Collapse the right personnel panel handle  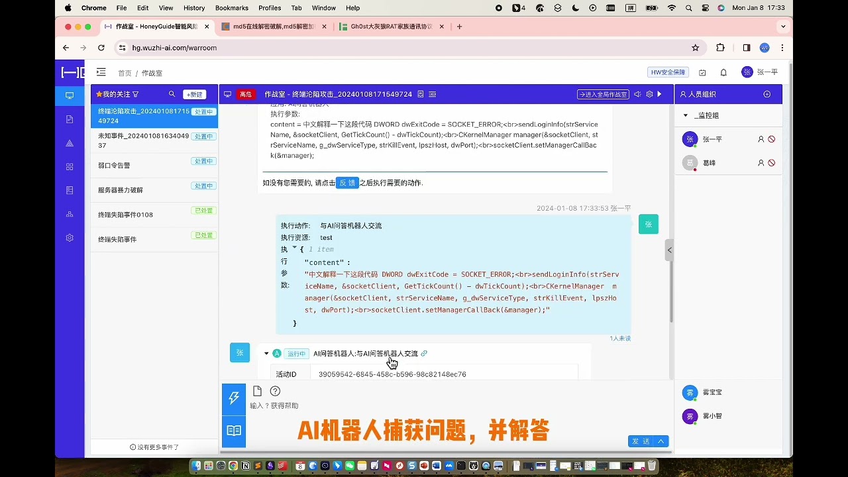669,250
